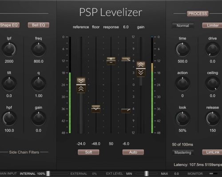This screenshot has height=177, width=222.
Task: Click the 6.0 value beside response
Action: (x=126, y=27)
